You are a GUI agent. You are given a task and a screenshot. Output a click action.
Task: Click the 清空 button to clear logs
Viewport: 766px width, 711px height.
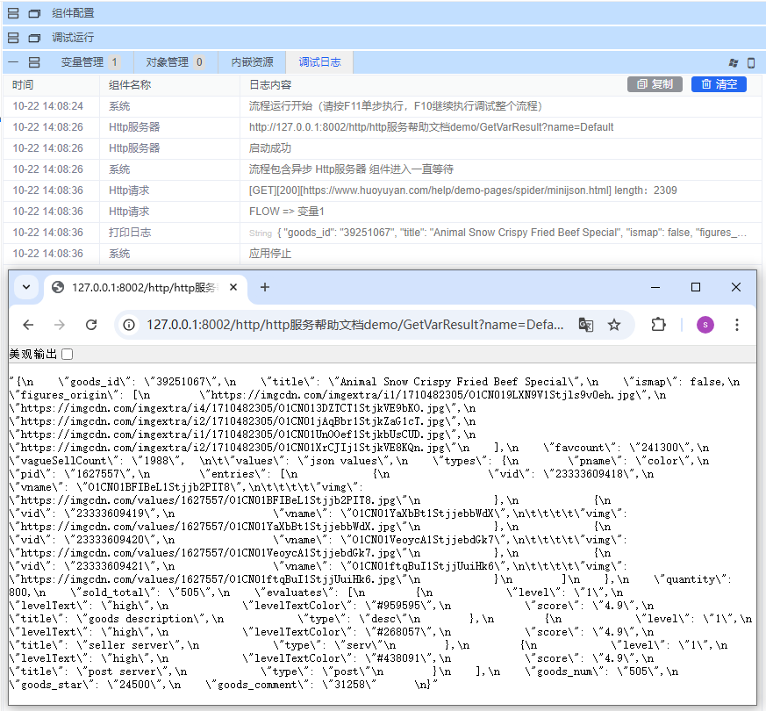coord(719,84)
